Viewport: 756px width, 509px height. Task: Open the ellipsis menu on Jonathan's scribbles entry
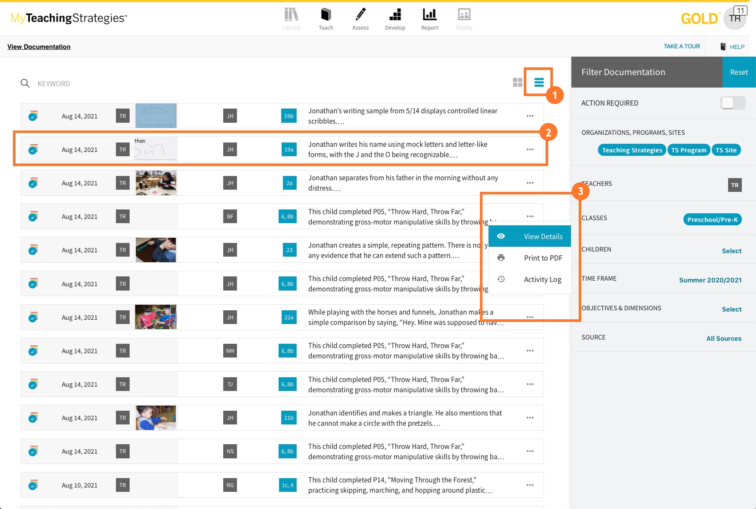[530, 115]
